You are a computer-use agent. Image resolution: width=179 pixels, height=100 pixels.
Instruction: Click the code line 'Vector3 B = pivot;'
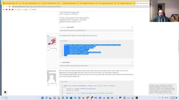(x=73, y=90)
